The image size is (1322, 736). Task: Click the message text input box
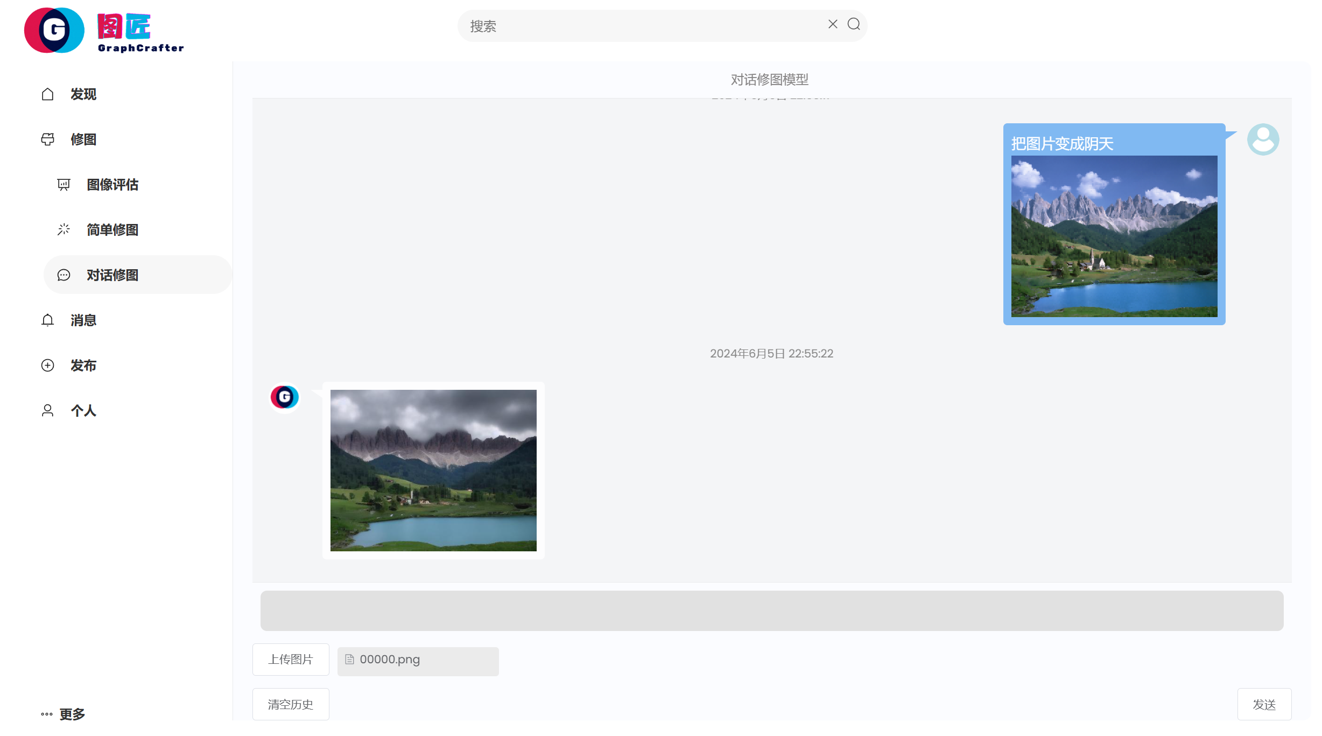771,611
